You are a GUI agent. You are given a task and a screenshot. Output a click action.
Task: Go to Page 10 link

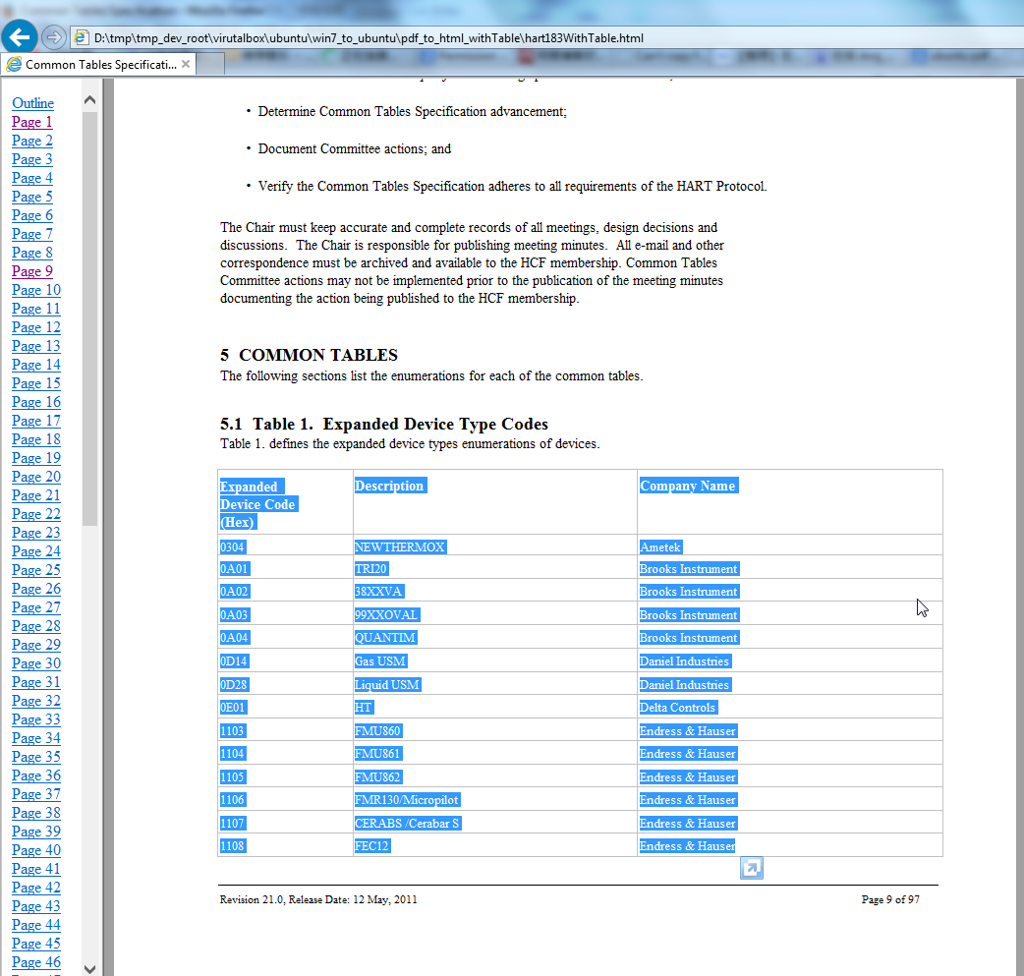pyautogui.click(x=36, y=289)
